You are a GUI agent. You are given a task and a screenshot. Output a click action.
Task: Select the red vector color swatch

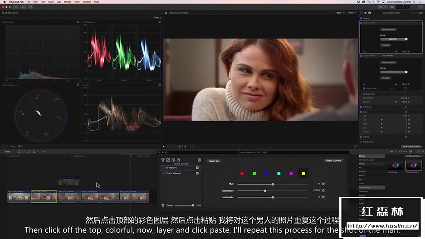pos(242,173)
